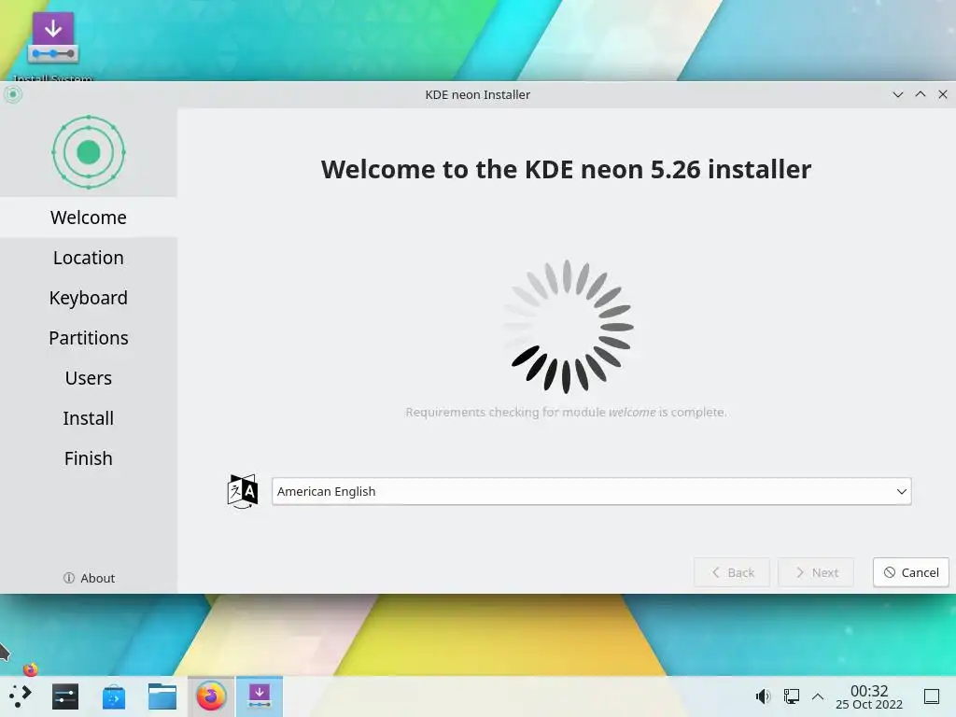Cancel the installation
Screen dimensions: 956x717
tap(911, 572)
